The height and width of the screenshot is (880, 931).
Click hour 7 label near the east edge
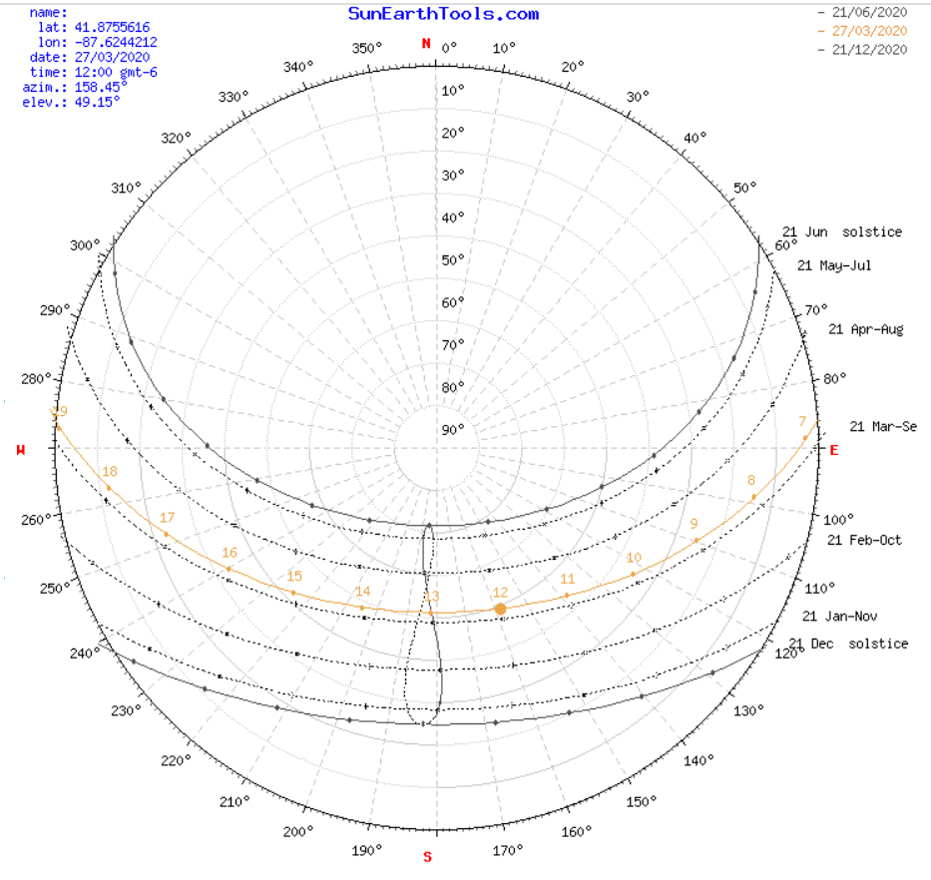pyautogui.click(x=802, y=421)
